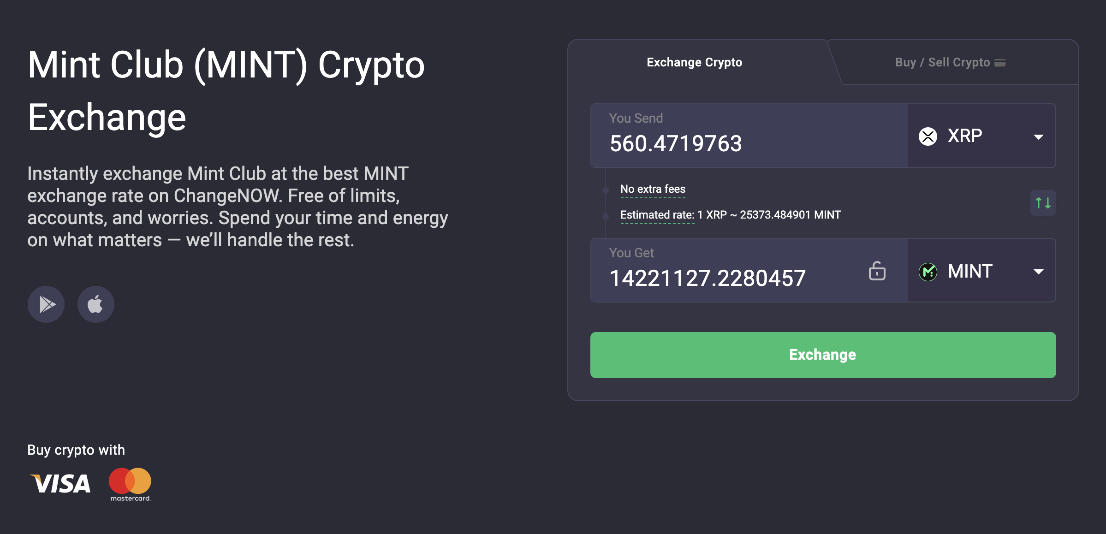Click the MINT coin logo
The width and height of the screenshot is (1106, 534).
coord(928,272)
